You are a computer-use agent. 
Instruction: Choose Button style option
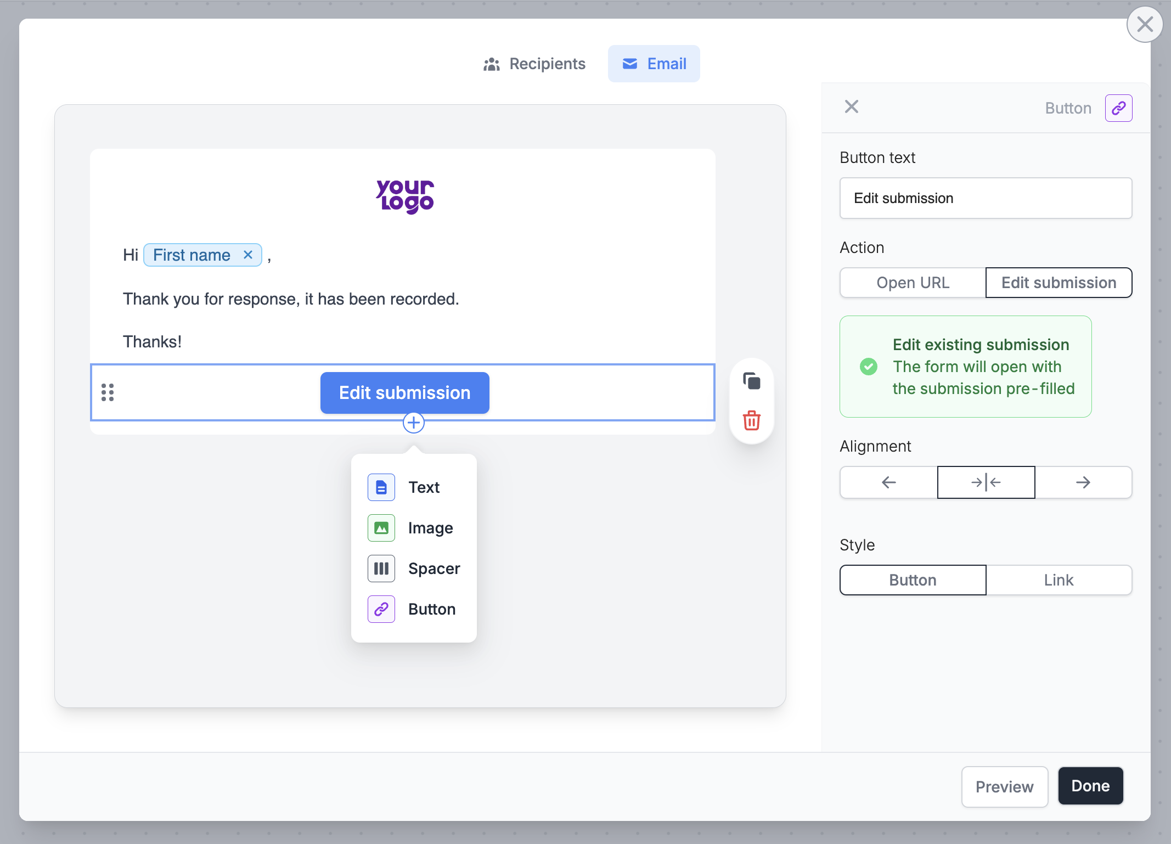pyautogui.click(x=913, y=580)
